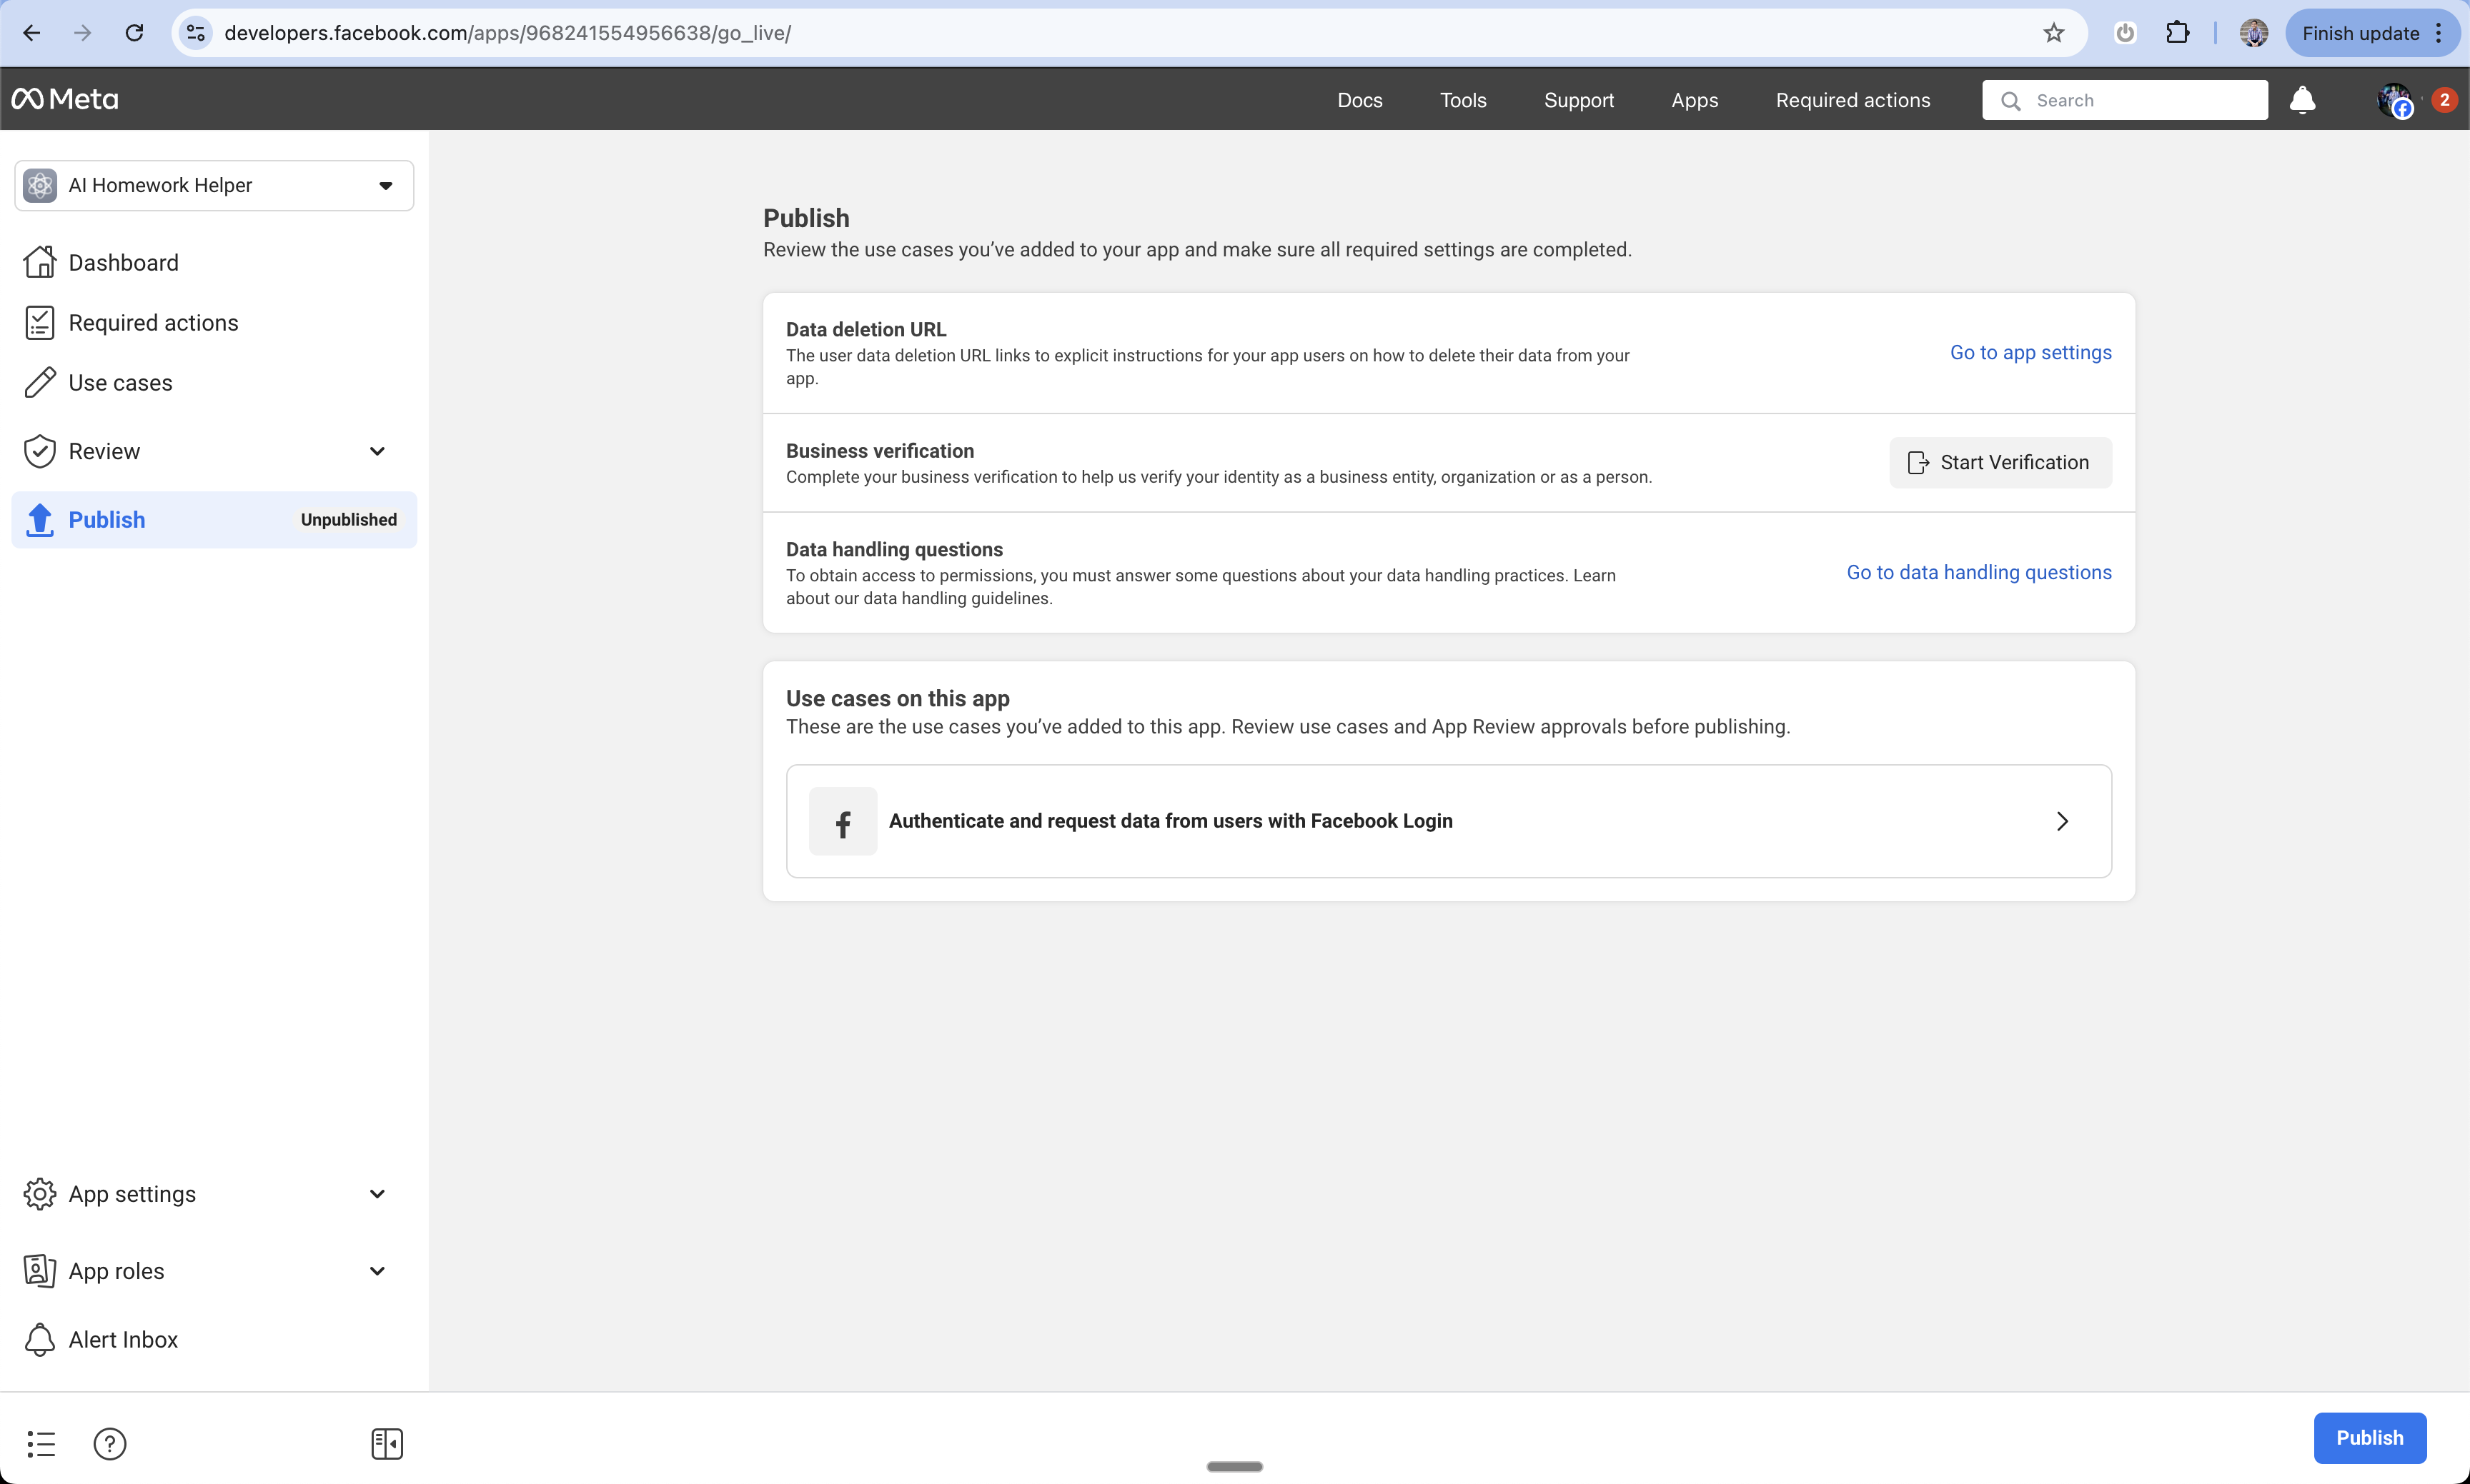
Task: Open list icon in bottom bar
Action: tap(41, 1443)
